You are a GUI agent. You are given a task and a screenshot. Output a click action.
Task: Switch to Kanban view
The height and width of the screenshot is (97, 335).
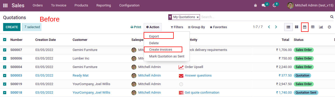(x=296, y=27)
